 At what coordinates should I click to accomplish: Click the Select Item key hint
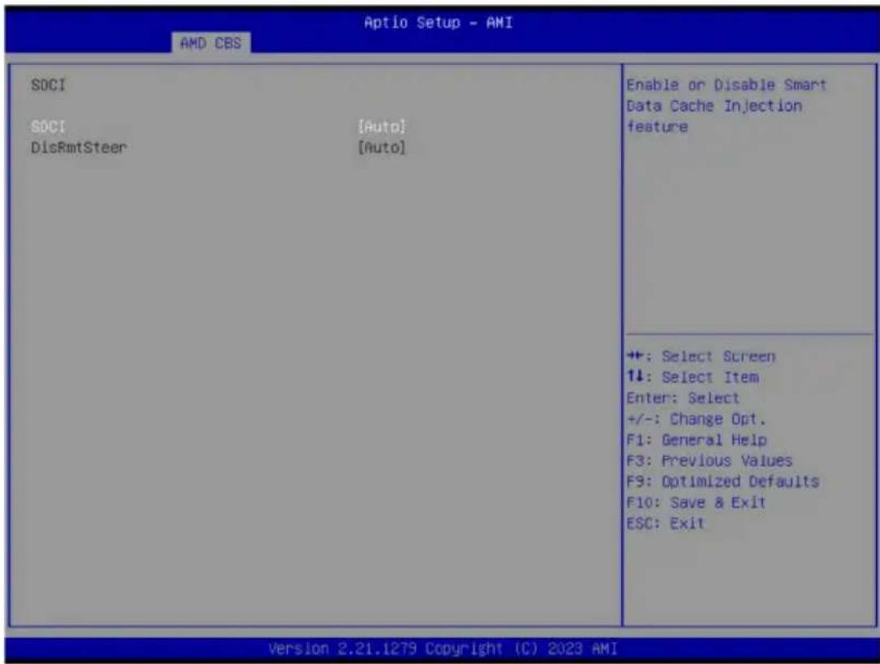click(692, 377)
